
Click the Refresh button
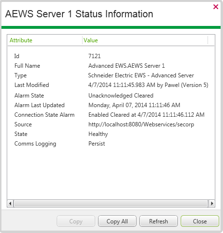159,221
